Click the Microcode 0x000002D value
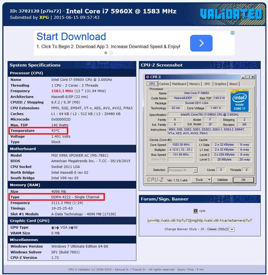Image resolution: width=268 pixels, height=275 pixels. 61,119
